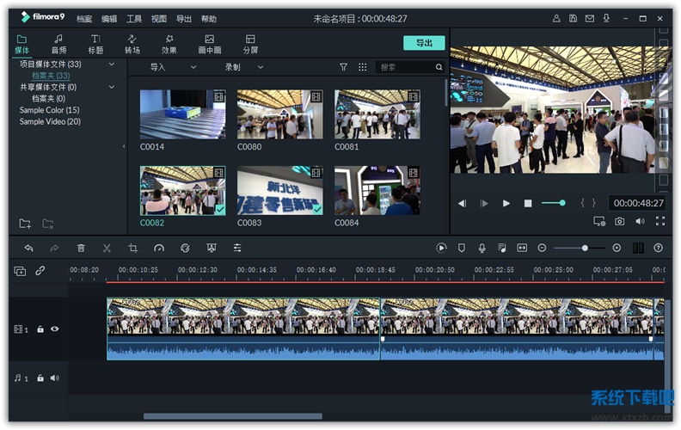Toggle visibility eye on video track 1
Image resolution: width=681 pixels, height=430 pixels.
pos(55,329)
